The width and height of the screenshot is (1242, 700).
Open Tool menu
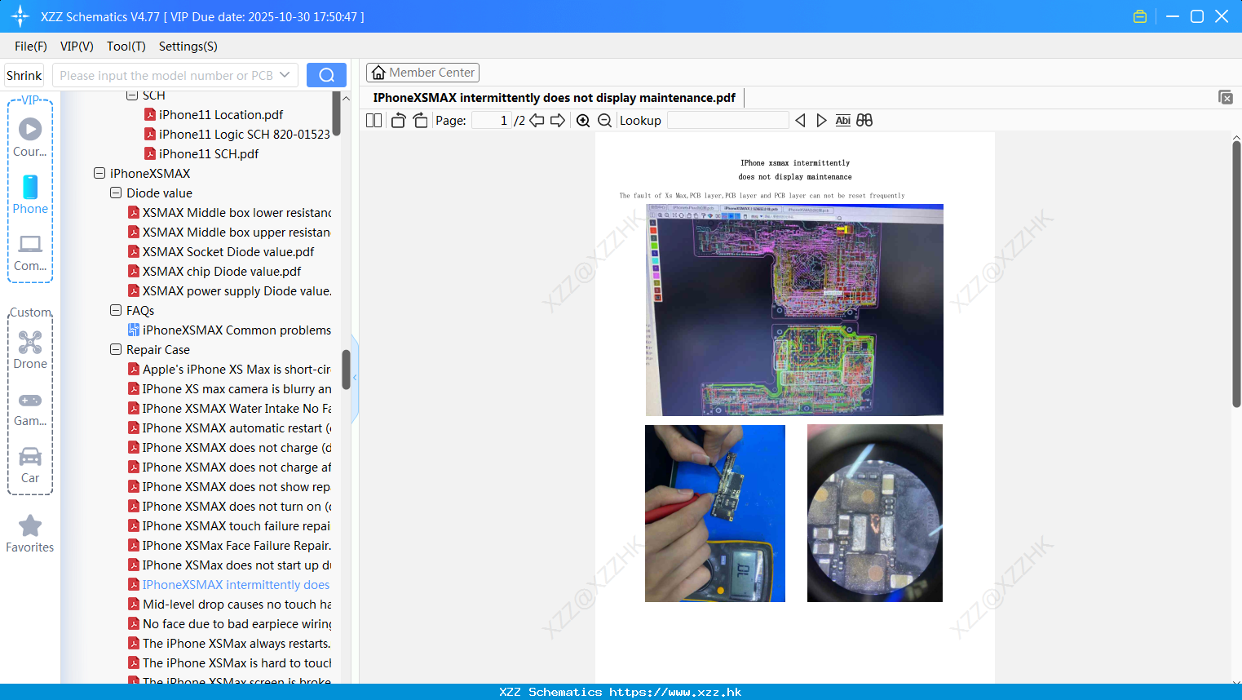tap(126, 47)
